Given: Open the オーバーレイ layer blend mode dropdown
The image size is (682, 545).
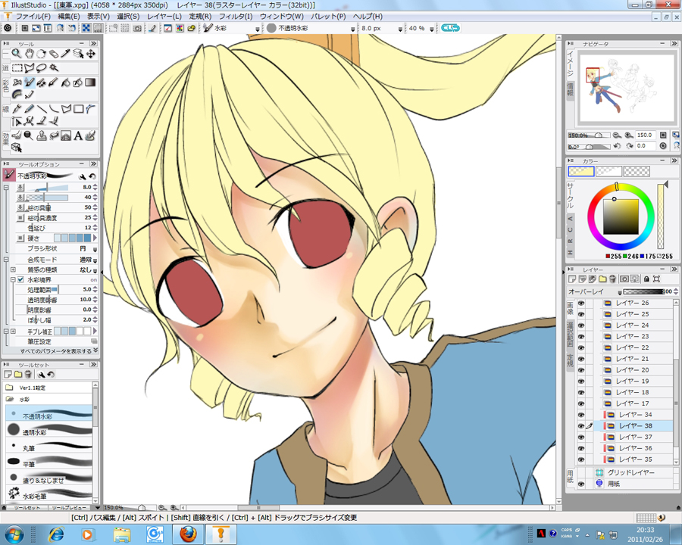Looking at the screenshot, I should [x=619, y=291].
